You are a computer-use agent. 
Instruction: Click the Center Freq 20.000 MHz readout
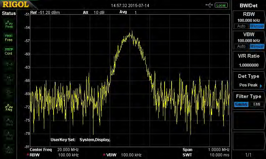[x=54, y=150]
